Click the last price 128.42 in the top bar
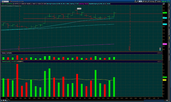 164,1
